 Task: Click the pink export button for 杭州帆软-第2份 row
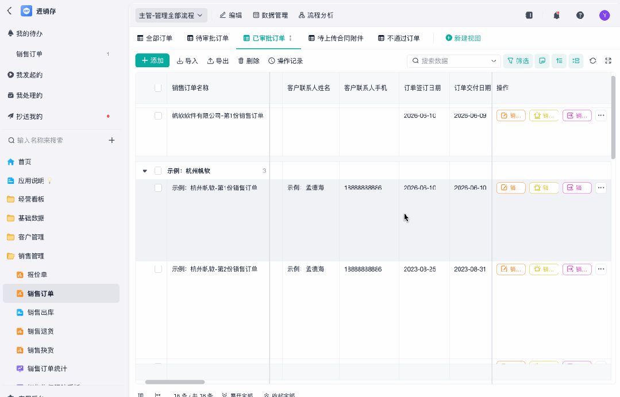tap(577, 269)
